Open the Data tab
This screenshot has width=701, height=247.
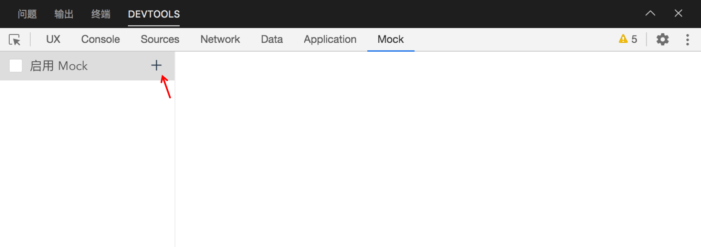click(272, 39)
